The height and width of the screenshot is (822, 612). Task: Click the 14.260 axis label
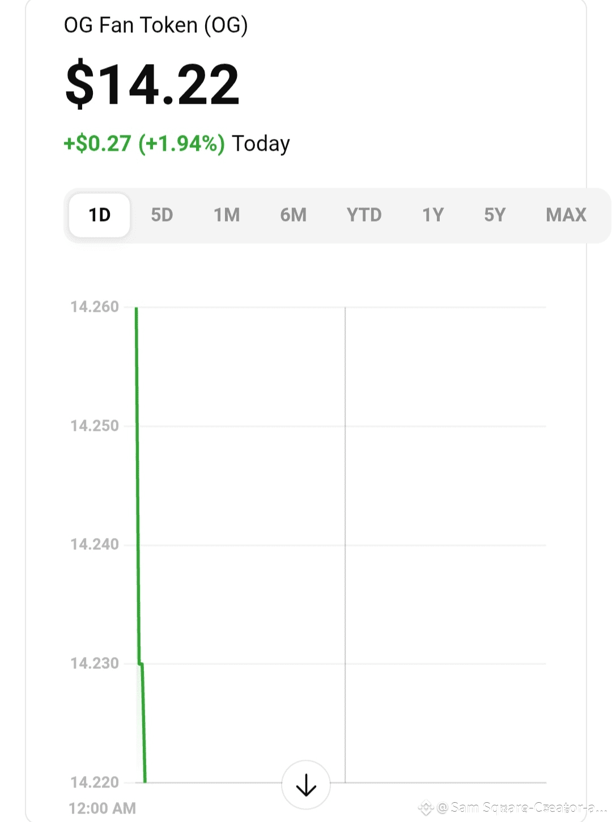pyautogui.click(x=95, y=307)
